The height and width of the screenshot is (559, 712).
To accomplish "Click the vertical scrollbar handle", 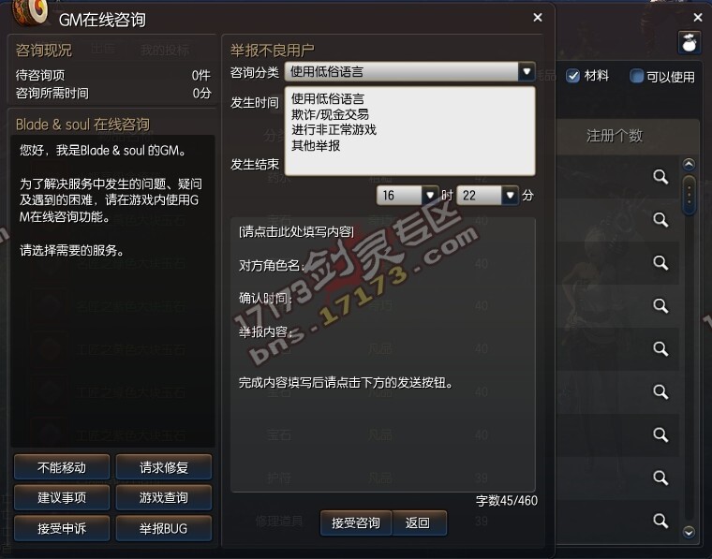I will [689, 195].
